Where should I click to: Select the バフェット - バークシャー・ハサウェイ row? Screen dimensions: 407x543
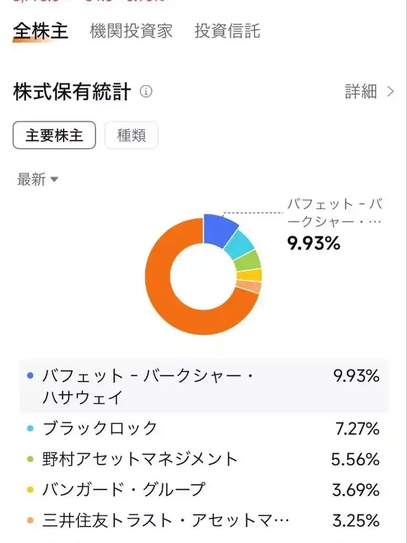point(203,386)
